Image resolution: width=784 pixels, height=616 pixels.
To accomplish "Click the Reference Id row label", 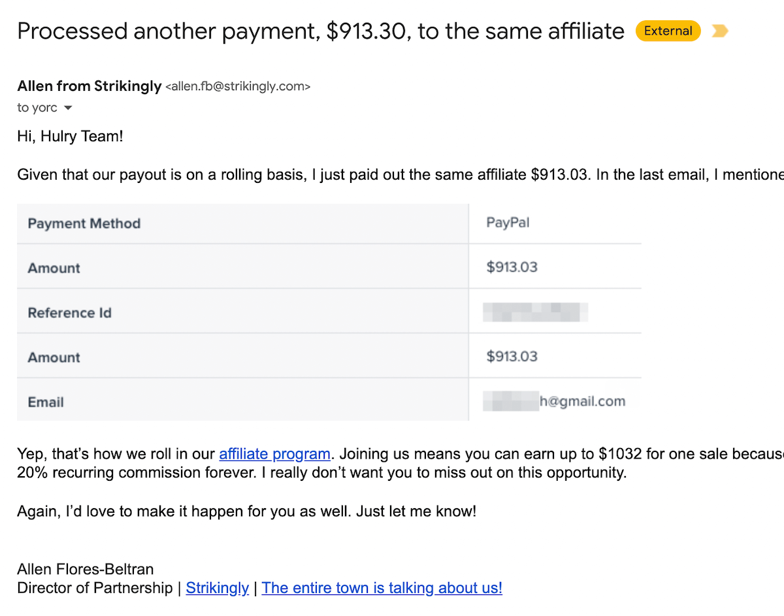I will click(x=69, y=313).
